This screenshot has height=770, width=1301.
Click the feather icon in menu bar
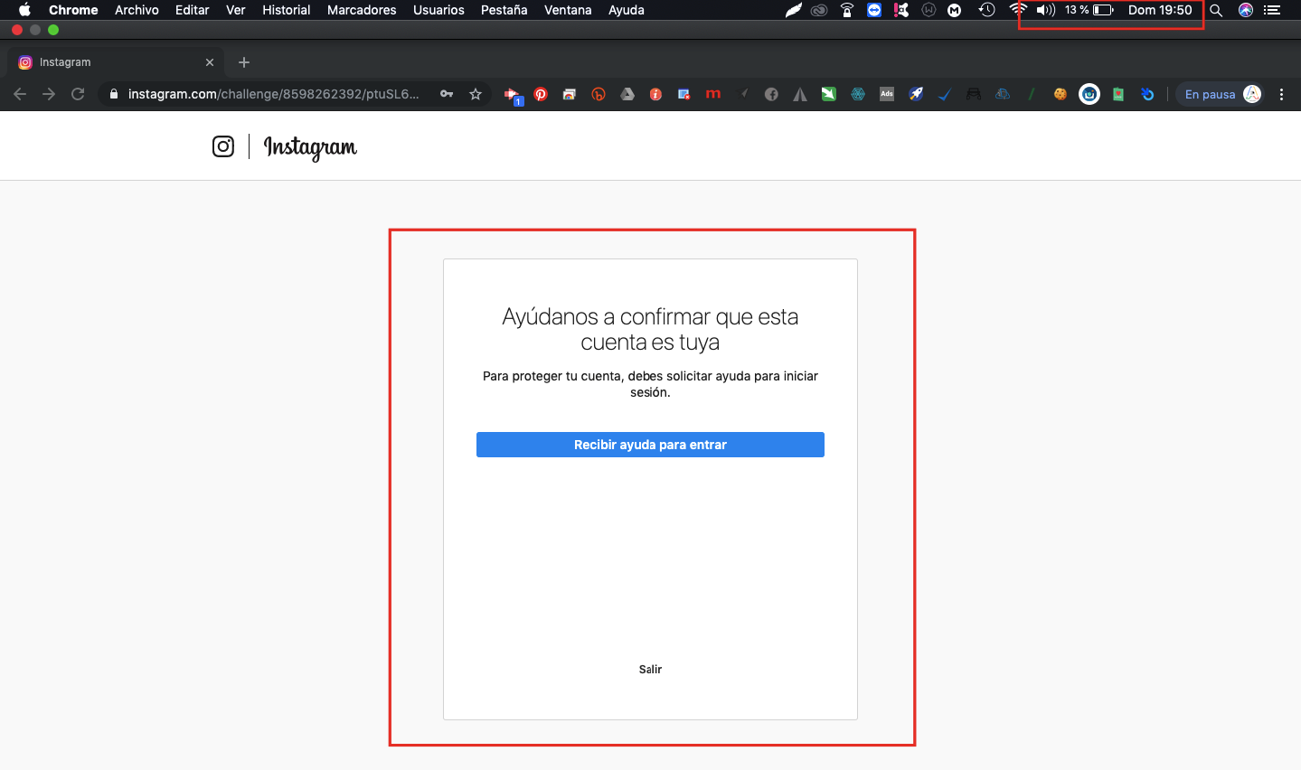[793, 10]
